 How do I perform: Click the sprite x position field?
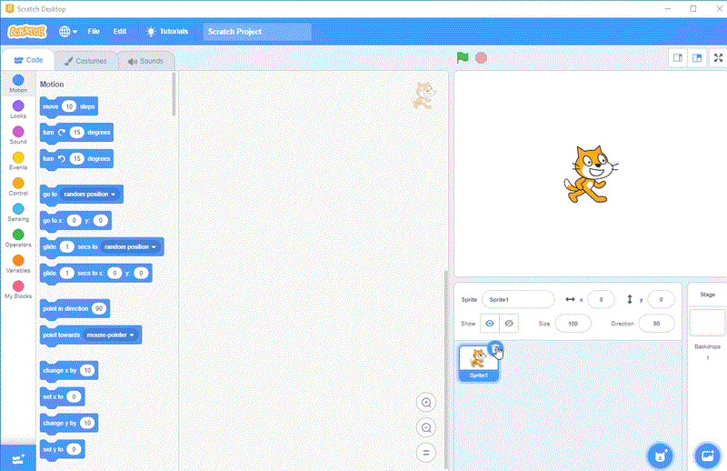click(x=601, y=300)
